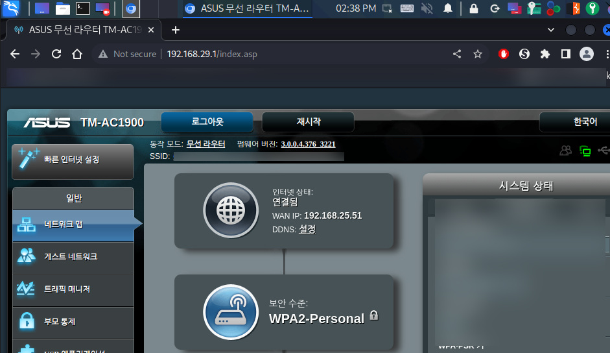Click the WAN IP 192.168.25.51 value
Screen dimensions: 610x353
pyautogui.click(x=333, y=216)
